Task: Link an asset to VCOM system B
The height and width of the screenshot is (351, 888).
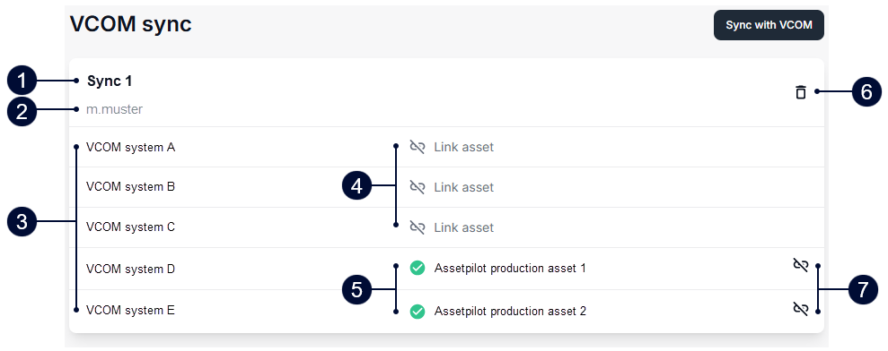Action: [x=464, y=187]
